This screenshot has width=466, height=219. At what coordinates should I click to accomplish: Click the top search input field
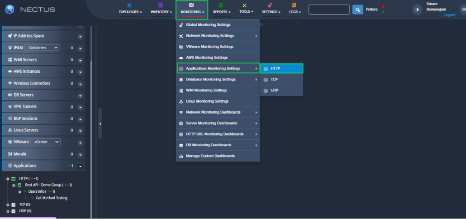tap(329, 10)
